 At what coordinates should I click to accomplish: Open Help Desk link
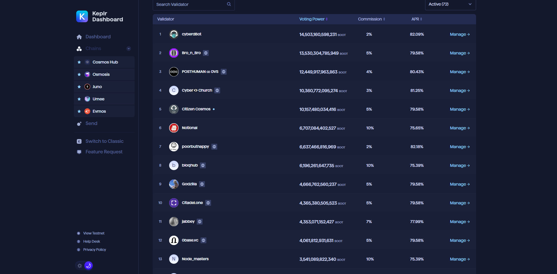91,242
